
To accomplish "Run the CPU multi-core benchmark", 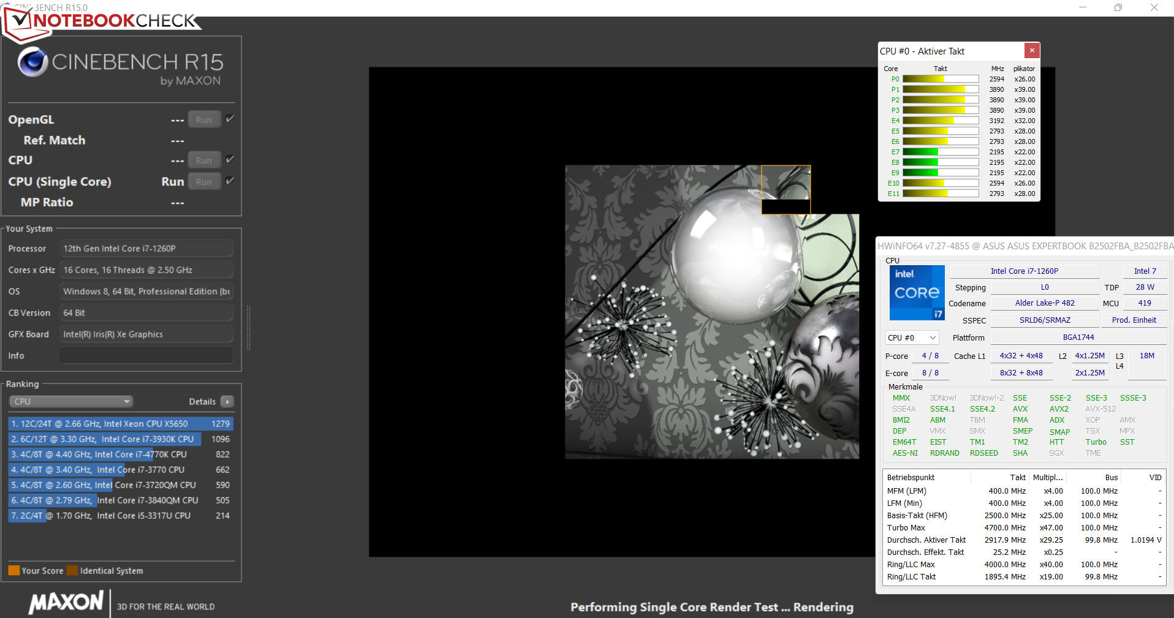I will coord(204,160).
